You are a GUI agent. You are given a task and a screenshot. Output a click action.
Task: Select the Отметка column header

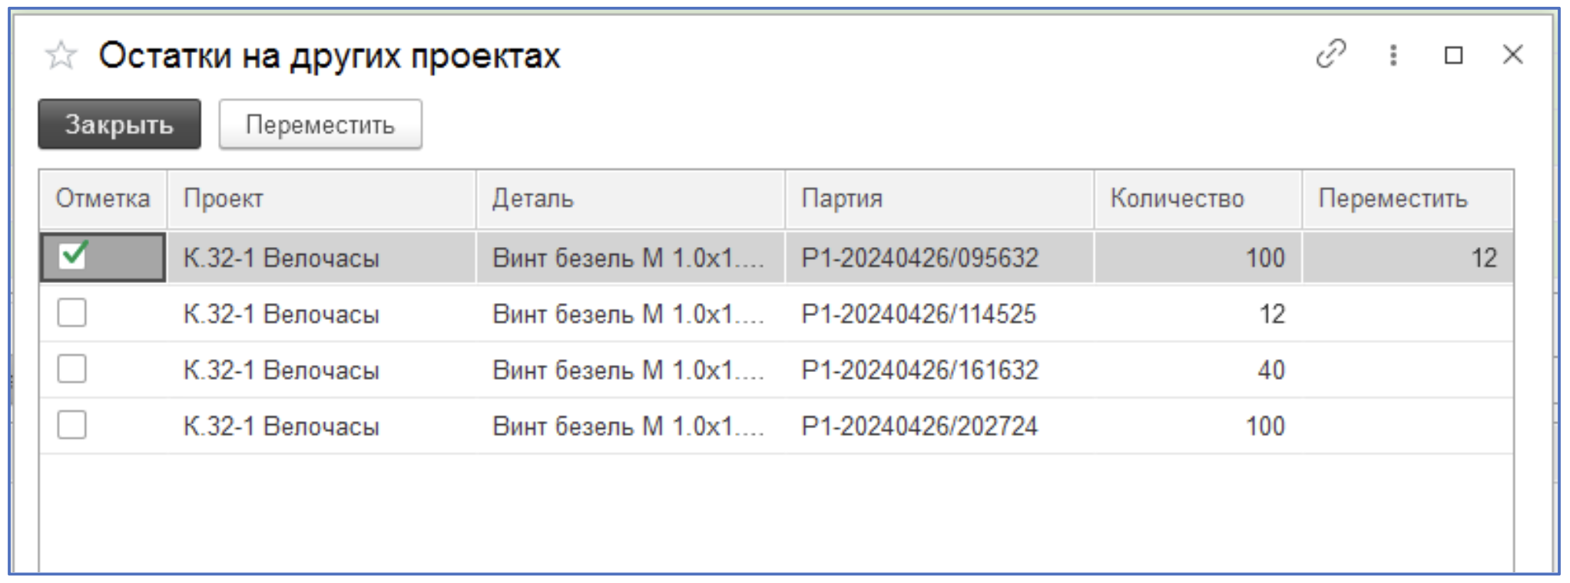tap(103, 199)
